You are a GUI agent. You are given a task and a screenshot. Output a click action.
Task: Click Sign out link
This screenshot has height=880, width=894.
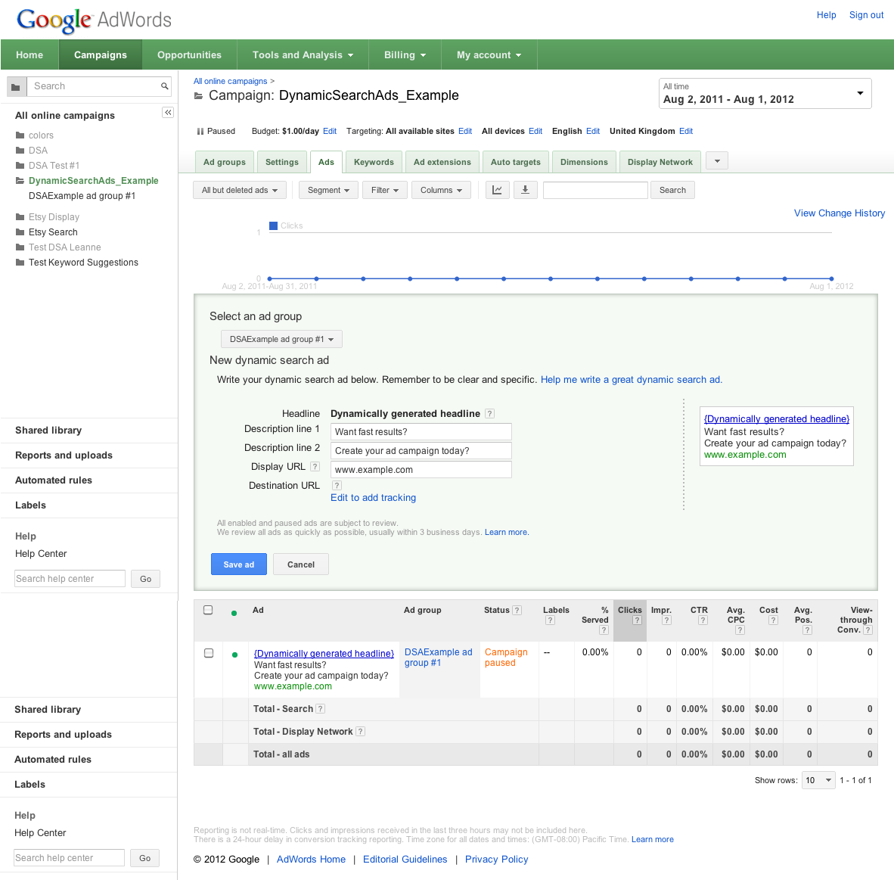(866, 15)
